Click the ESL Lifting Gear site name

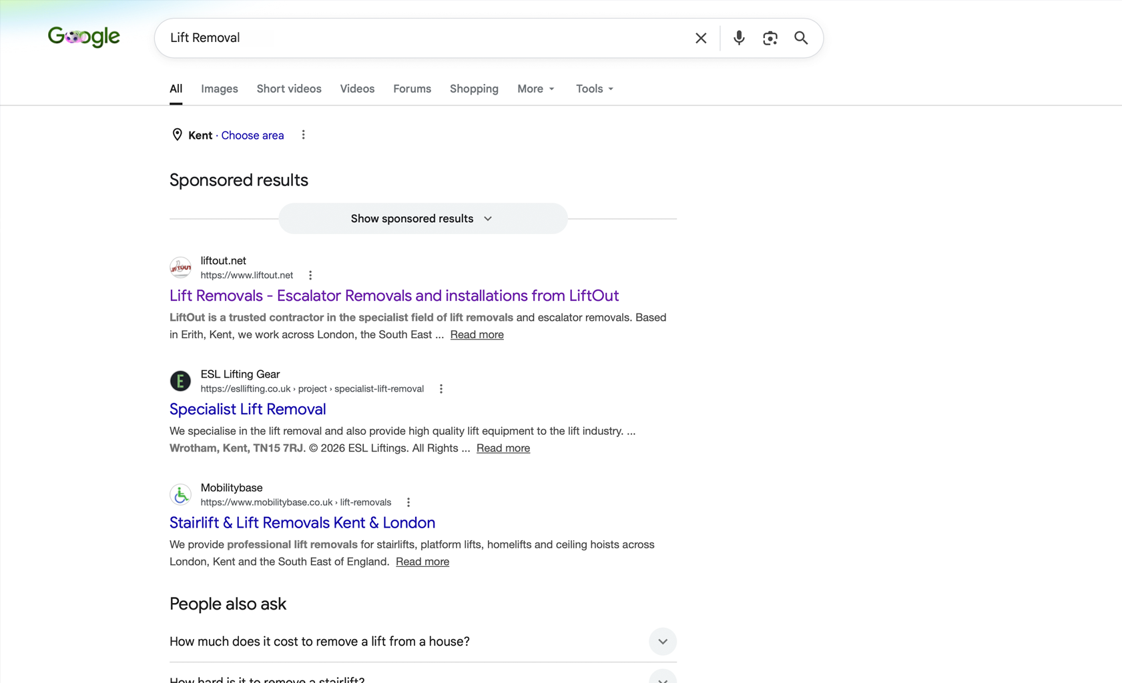pyautogui.click(x=240, y=374)
